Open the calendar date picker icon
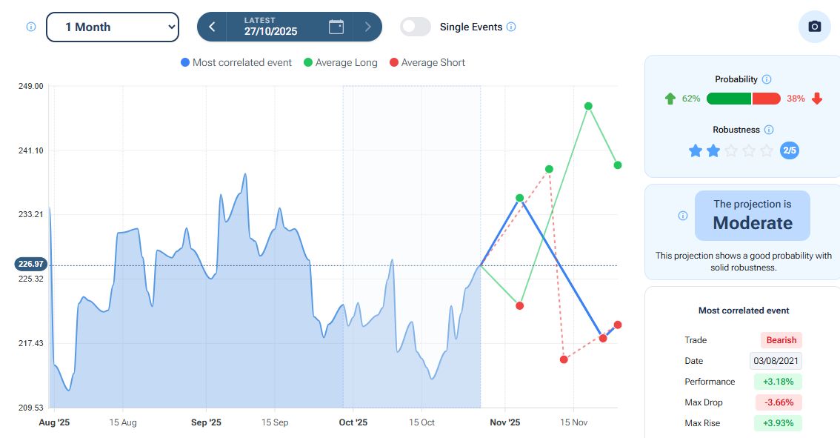 coord(336,27)
